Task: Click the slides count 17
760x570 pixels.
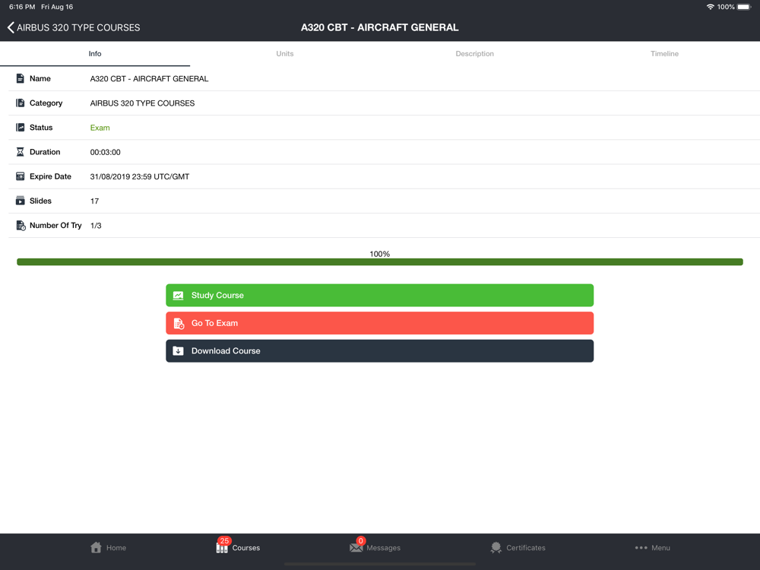Action: point(94,201)
